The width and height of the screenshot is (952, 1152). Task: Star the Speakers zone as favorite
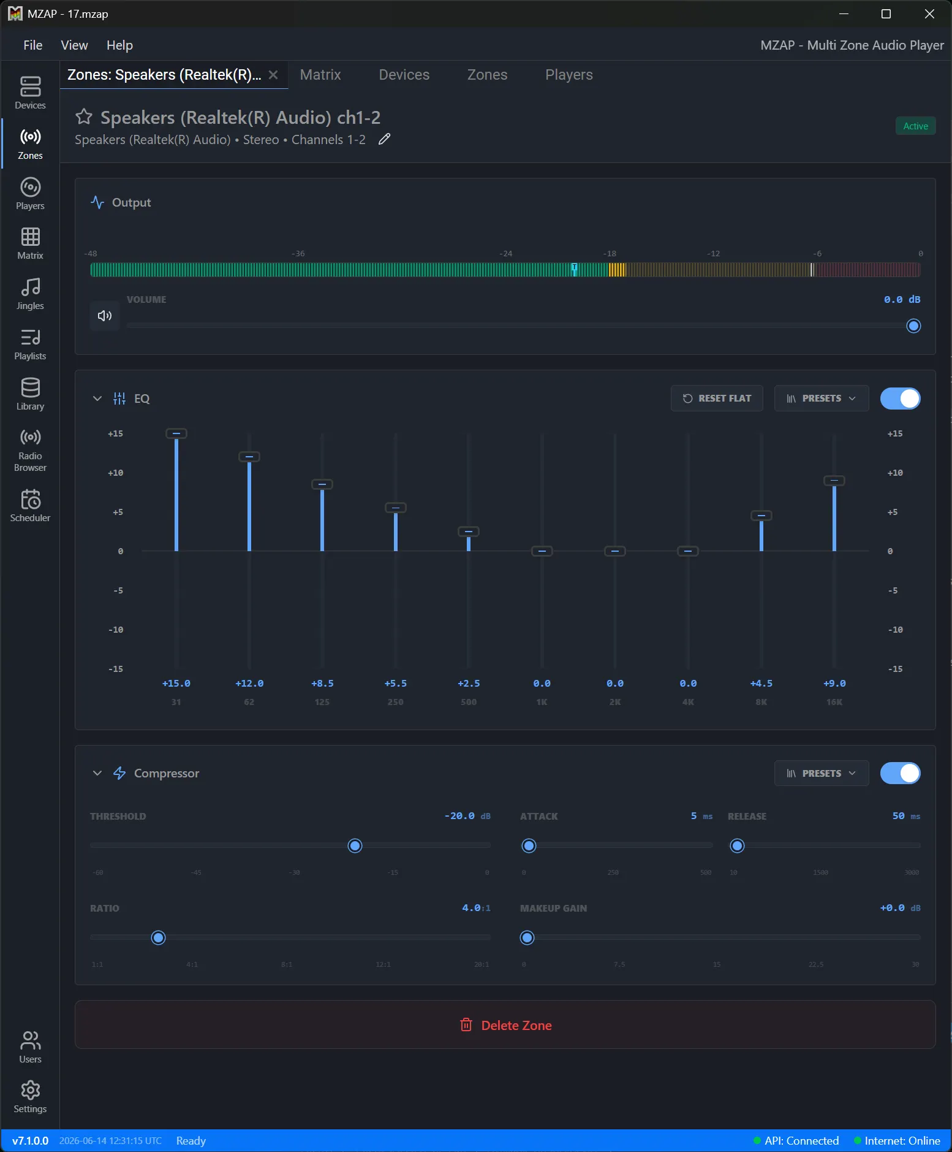pos(84,116)
